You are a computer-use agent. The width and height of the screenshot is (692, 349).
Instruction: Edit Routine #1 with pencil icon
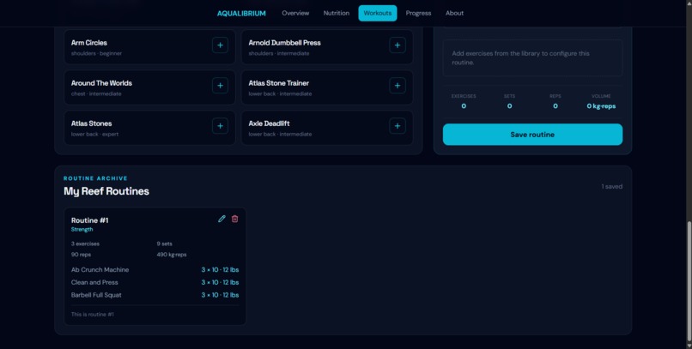point(222,219)
